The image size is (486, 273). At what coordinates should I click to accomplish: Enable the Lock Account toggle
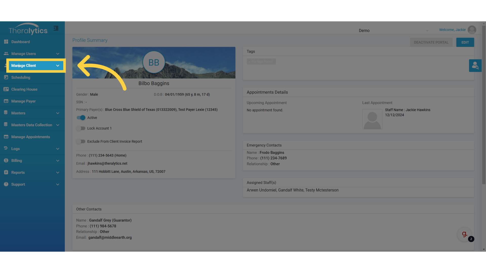pyautogui.click(x=81, y=128)
